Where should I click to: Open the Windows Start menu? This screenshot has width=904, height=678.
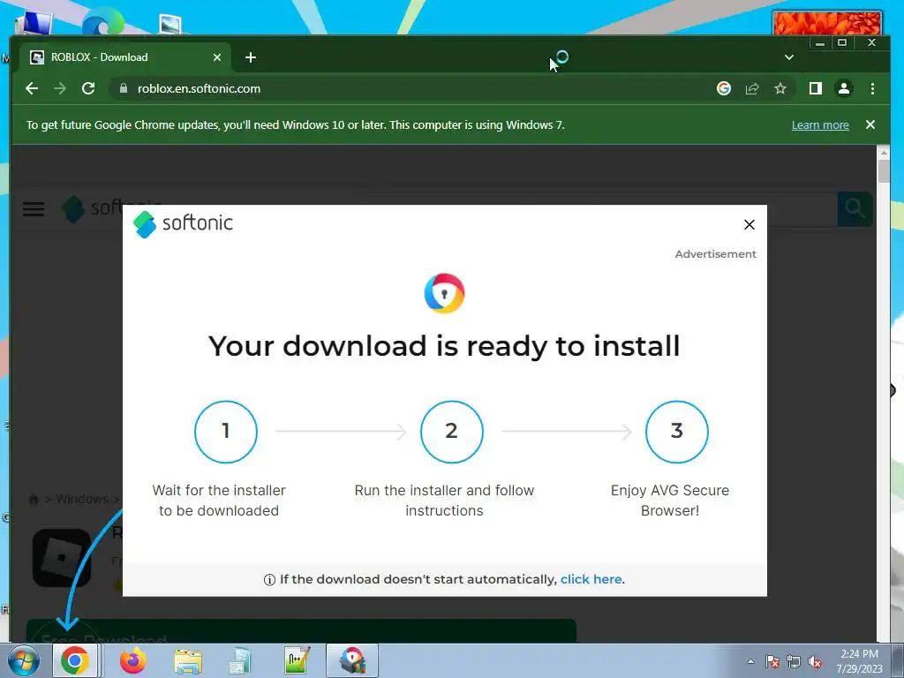[24, 660]
